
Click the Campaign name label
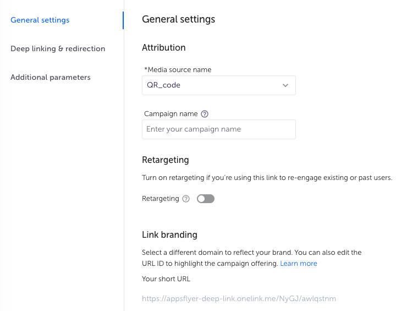[171, 114]
